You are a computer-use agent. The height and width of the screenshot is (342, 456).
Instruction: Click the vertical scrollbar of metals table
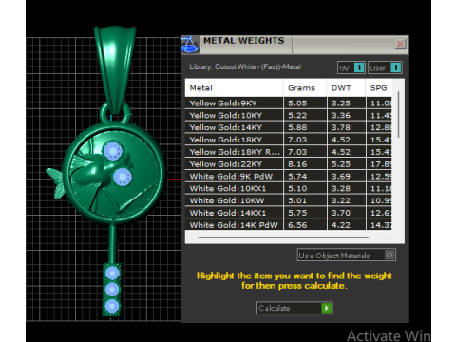pyautogui.click(x=398, y=115)
